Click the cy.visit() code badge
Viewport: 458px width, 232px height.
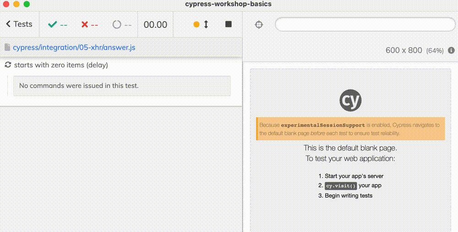(x=341, y=186)
